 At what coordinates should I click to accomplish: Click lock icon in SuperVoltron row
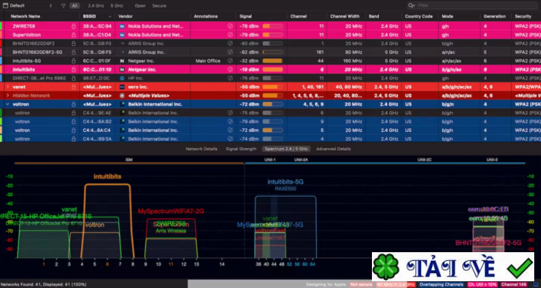(74, 35)
